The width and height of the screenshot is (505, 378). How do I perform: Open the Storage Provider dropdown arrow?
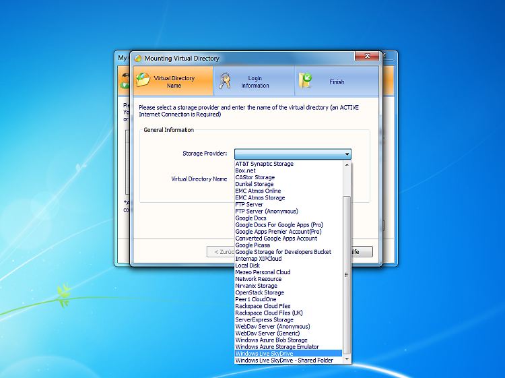pyautogui.click(x=347, y=154)
